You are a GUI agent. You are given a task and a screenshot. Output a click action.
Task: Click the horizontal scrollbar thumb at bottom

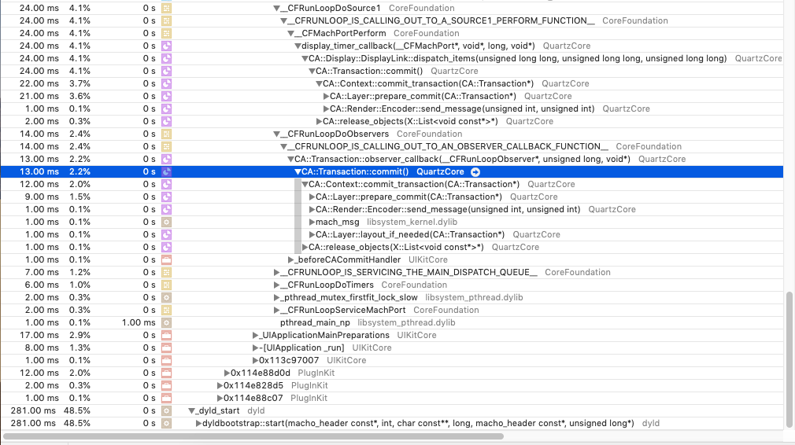click(x=253, y=436)
